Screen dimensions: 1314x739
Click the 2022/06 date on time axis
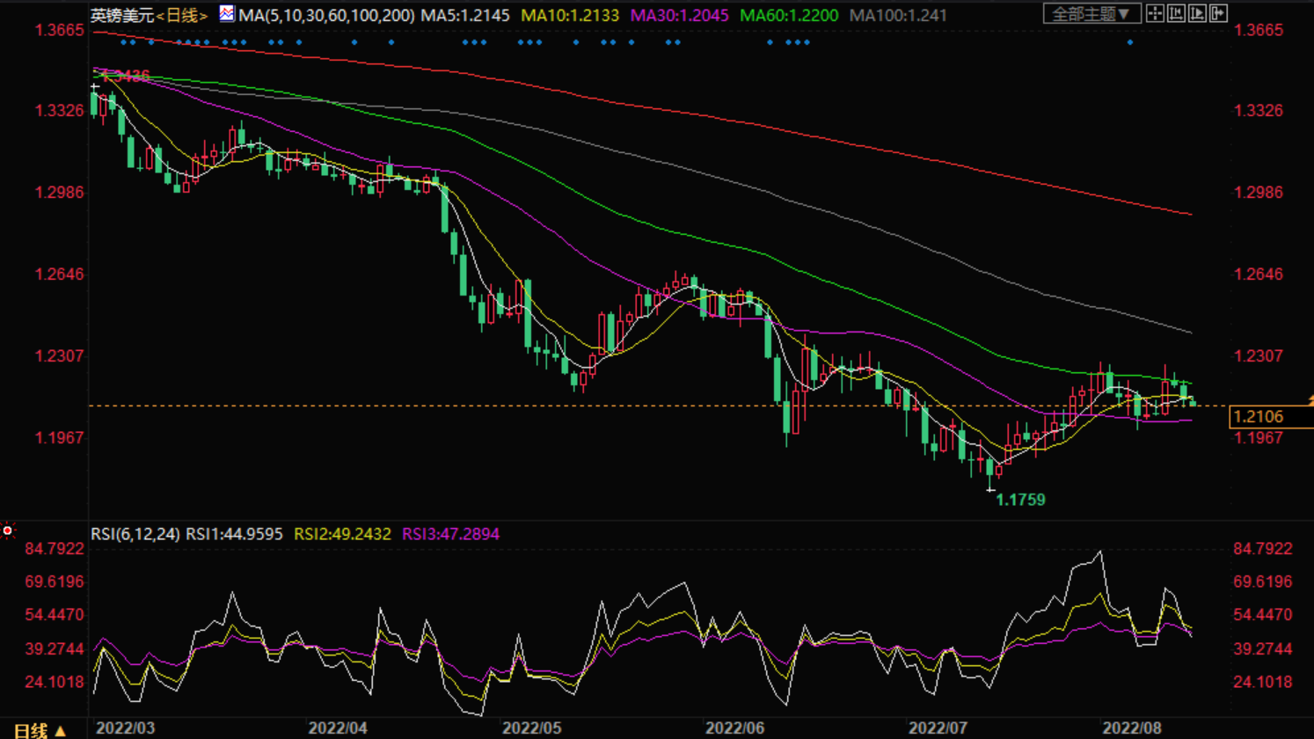tap(734, 728)
